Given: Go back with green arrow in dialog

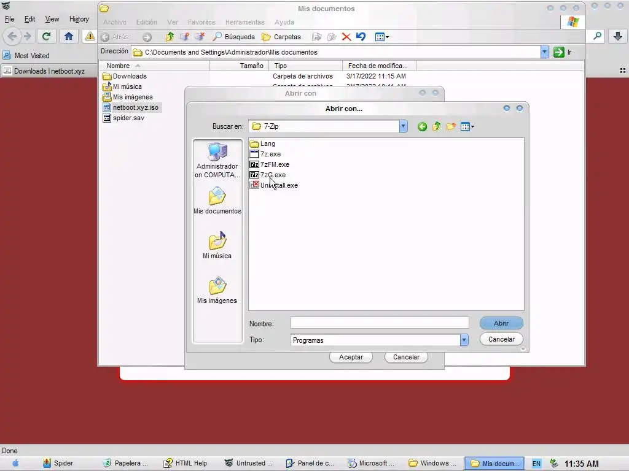Looking at the screenshot, I should (422, 126).
